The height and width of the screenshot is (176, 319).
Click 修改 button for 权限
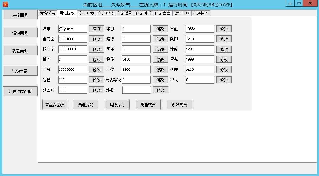coord(224,80)
